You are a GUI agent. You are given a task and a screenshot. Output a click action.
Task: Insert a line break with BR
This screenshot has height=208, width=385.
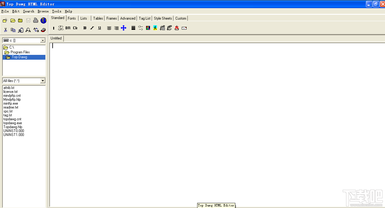coord(68,28)
